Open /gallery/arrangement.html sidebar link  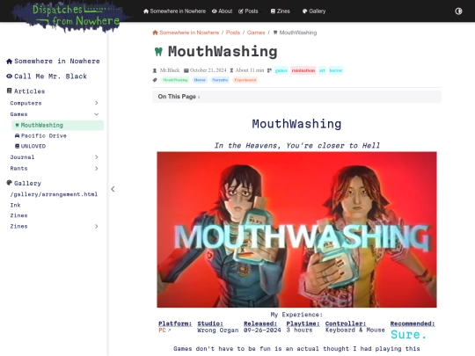click(54, 194)
